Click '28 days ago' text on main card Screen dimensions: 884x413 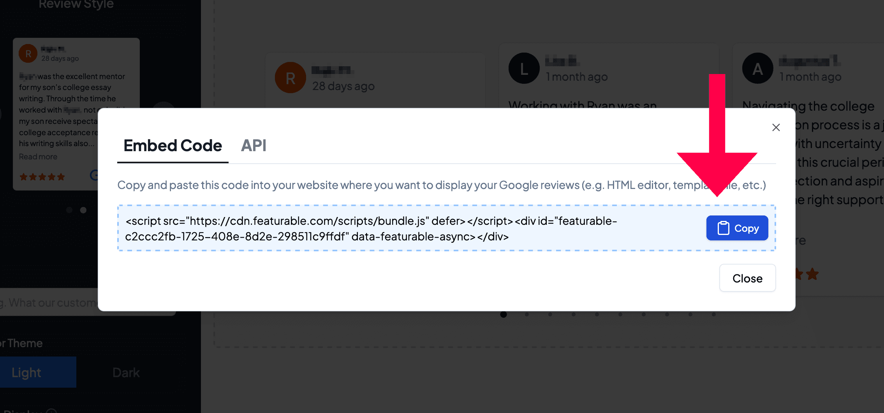343,86
